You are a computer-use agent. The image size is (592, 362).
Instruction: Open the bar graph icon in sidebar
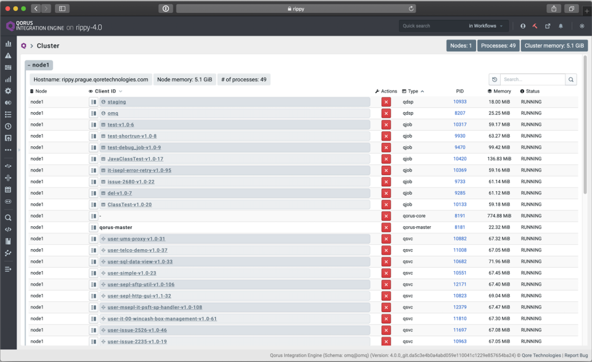tap(8, 80)
